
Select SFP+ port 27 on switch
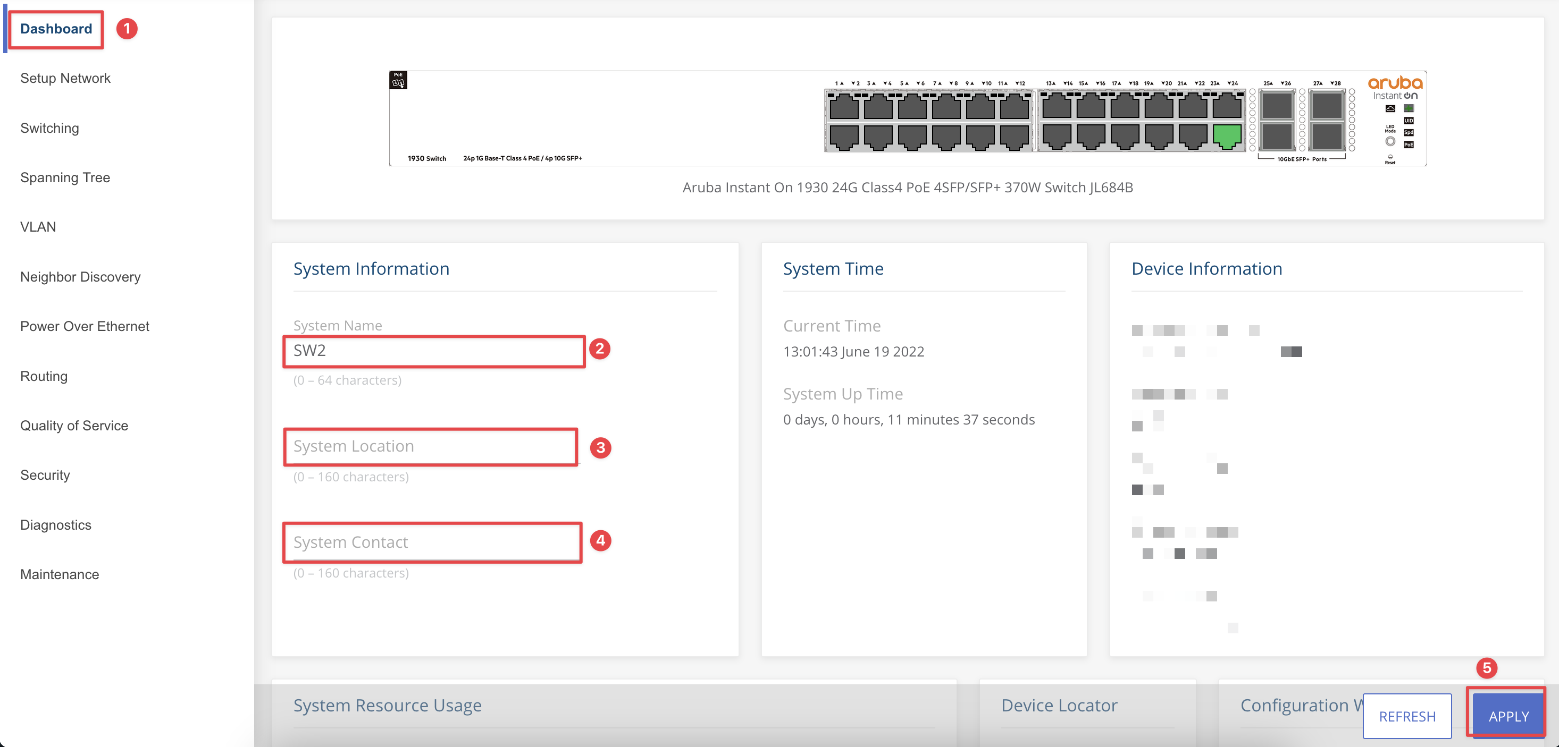(1327, 106)
